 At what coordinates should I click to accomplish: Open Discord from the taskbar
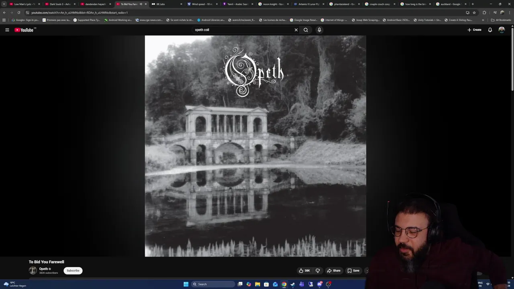[319, 284]
